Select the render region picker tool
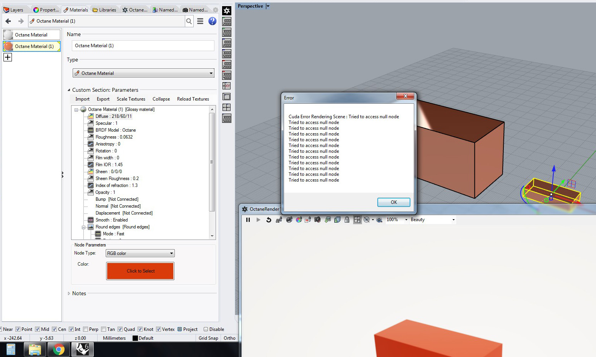The width and height of the screenshot is (596, 357). click(x=308, y=220)
